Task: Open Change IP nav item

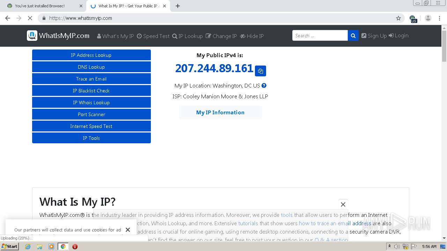Action: 221,36
